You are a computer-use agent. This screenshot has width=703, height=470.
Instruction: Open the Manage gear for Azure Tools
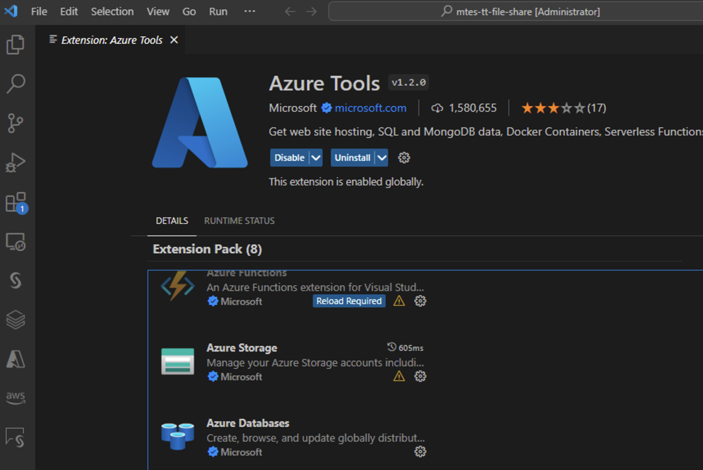coord(404,157)
